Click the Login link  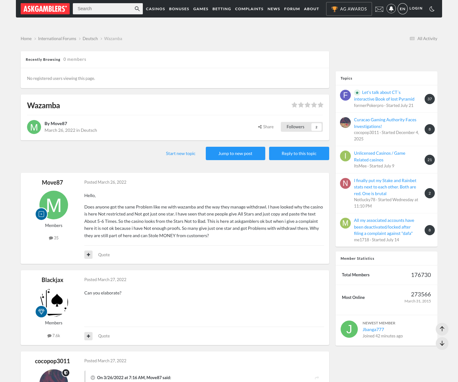416,8
